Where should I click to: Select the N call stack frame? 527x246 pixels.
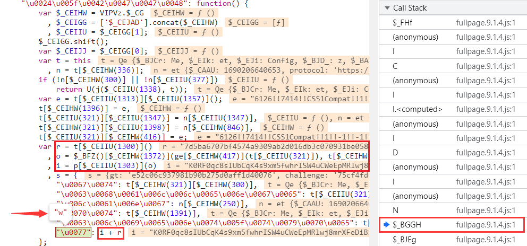(395, 210)
